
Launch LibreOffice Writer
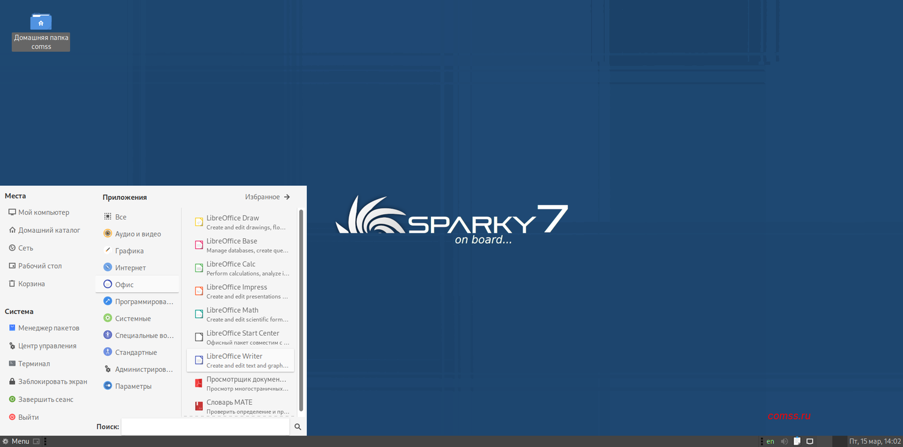click(241, 360)
